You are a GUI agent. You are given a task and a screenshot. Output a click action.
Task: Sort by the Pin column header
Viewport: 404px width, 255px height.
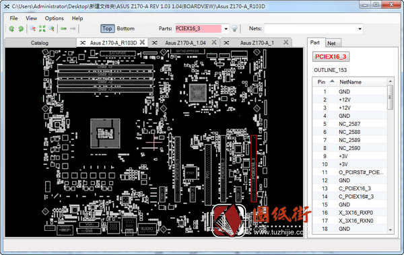[x=325, y=82]
